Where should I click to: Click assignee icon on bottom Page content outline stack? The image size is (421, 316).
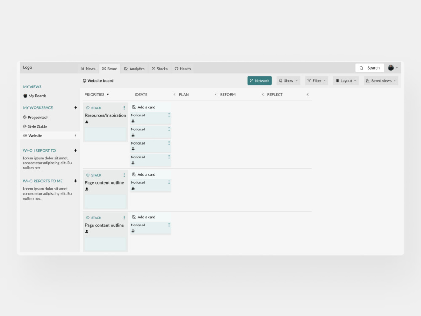tap(87, 232)
